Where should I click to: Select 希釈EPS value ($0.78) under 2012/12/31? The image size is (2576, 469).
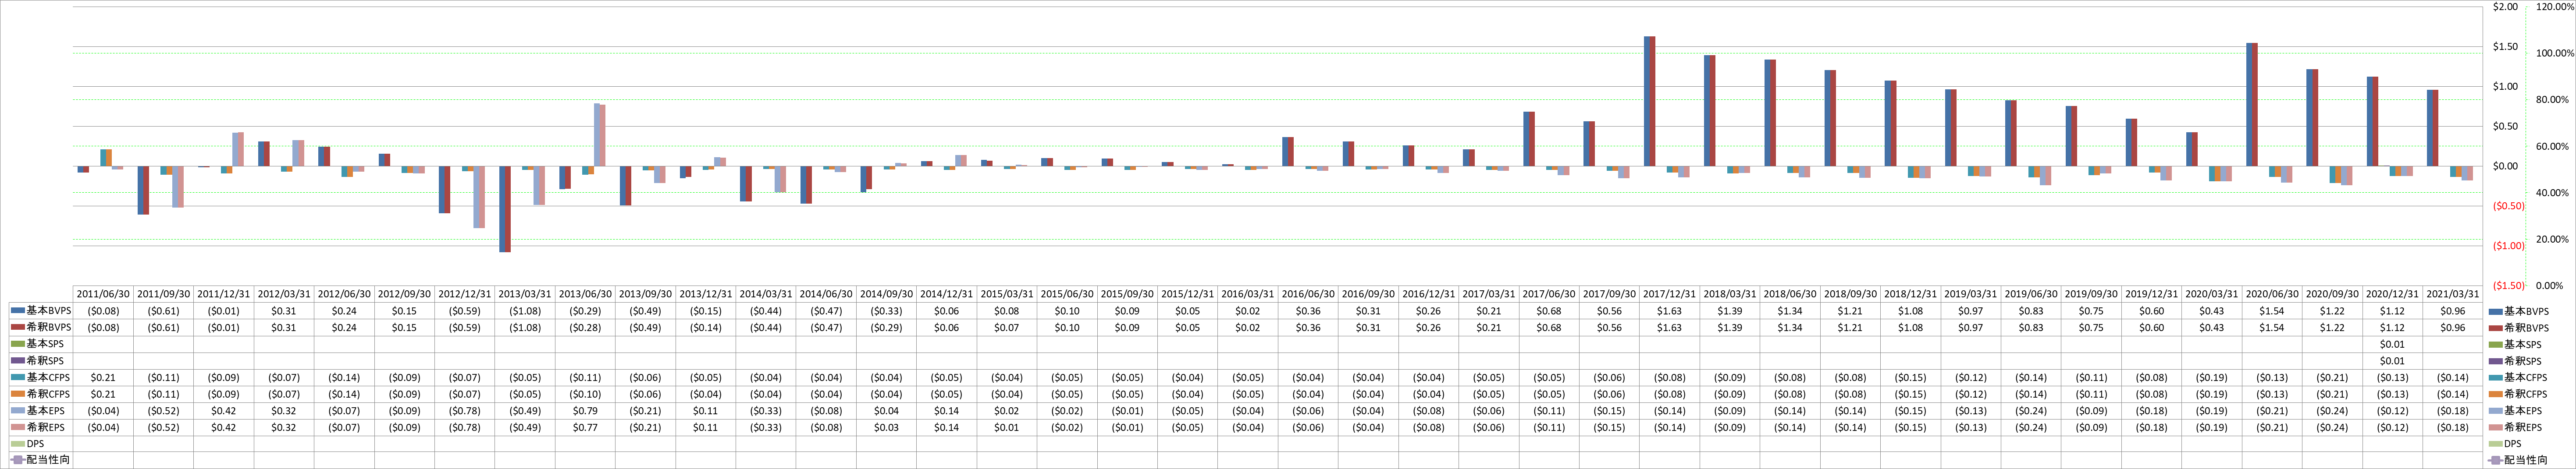pos(465,427)
